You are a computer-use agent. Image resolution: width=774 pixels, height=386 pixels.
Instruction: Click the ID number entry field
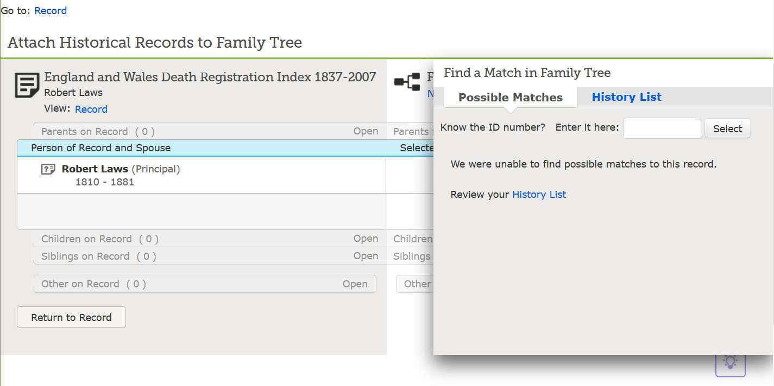coord(662,128)
